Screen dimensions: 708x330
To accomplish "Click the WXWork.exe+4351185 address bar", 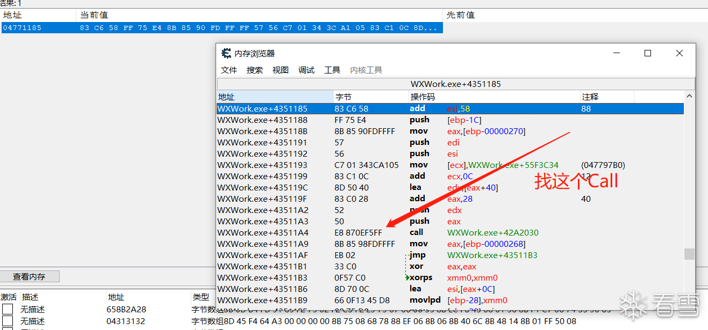I will tap(456, 84).
